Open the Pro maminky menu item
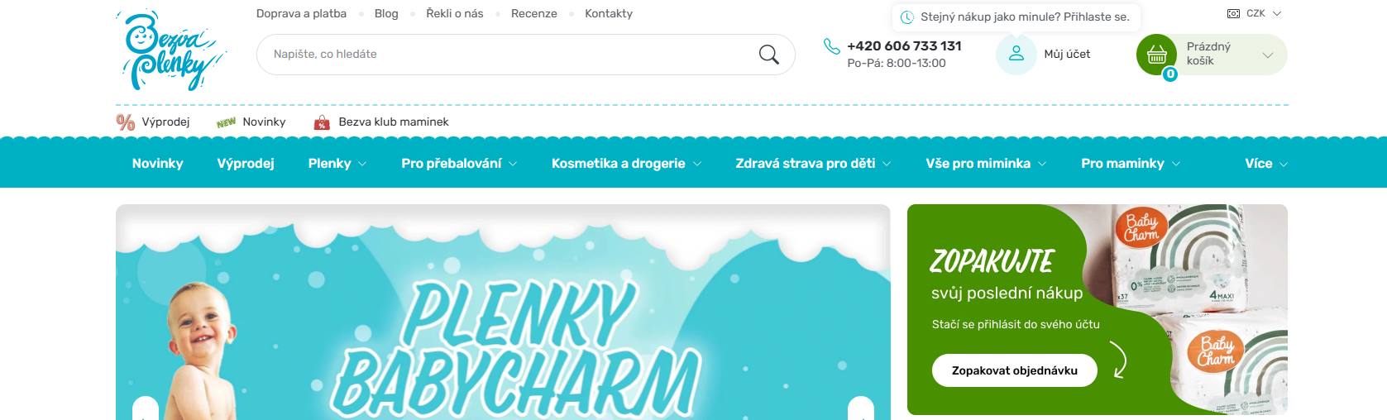The width and height of the screenshot is (1387, 420). (1131, 164)
